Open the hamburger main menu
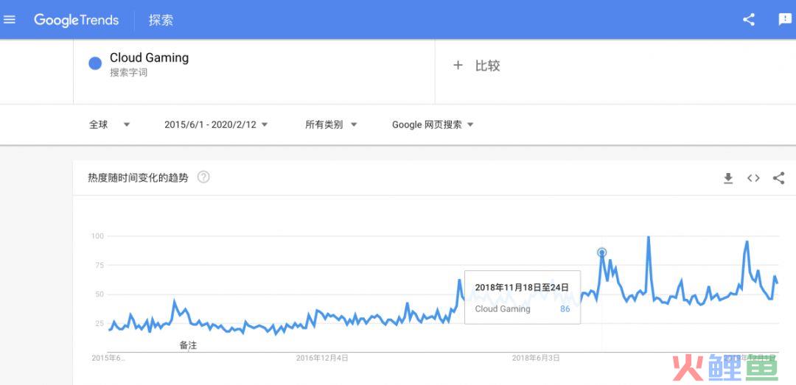This screenshot has height=385, width=796. [9, 20]
